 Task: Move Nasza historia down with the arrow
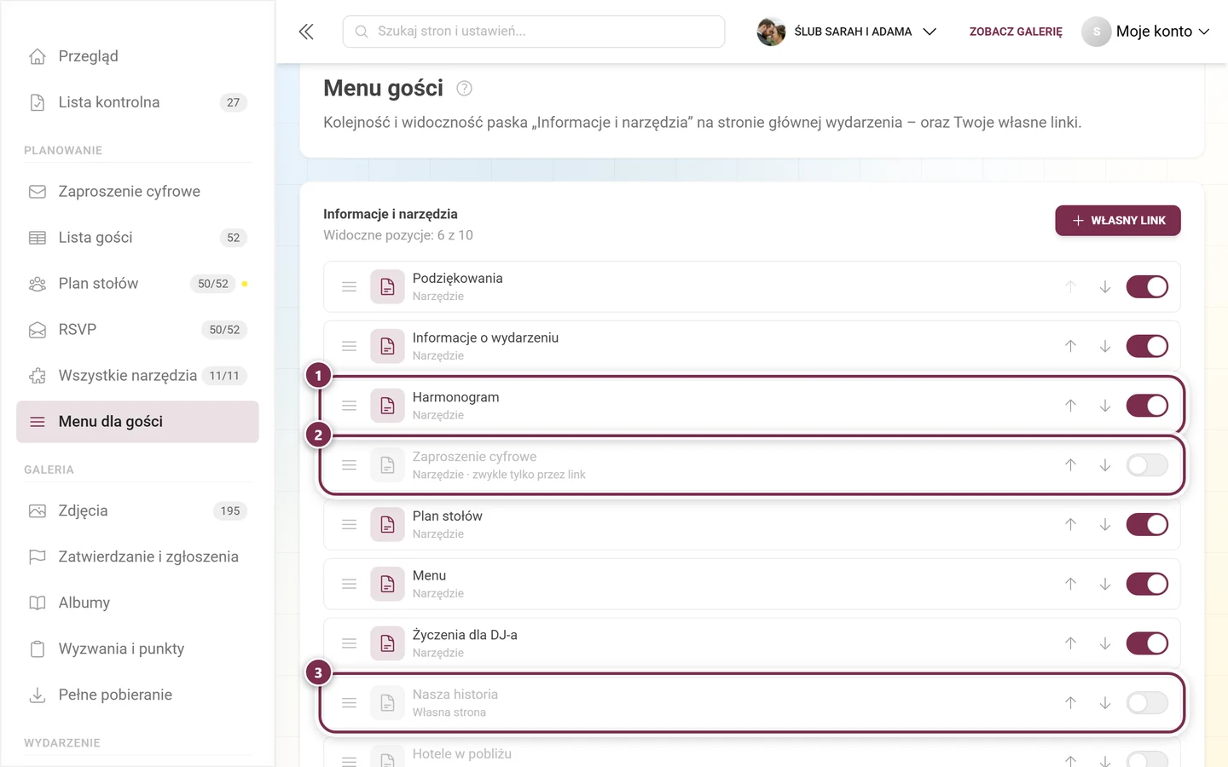pos(1104,703)
